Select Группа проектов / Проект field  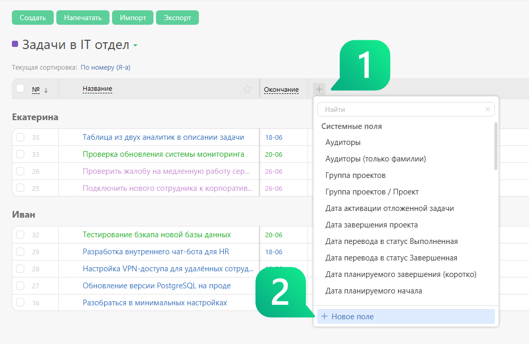click(x=372, y=192)
